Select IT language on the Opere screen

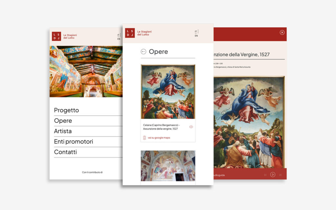click(x=196, y=31)
